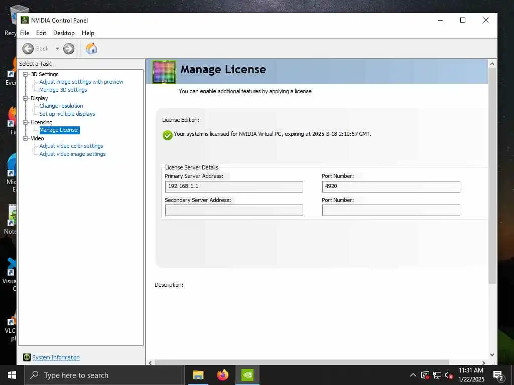Collapse the Video tree node
The height and width of the screenshot is (385, 514).
25,138
